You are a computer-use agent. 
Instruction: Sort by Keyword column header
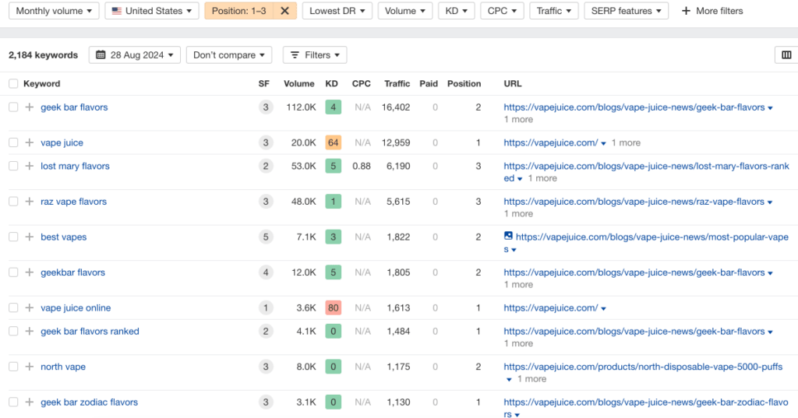coord(42,84)
